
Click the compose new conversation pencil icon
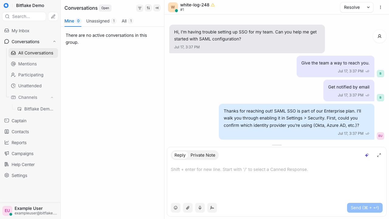[53, 16]
